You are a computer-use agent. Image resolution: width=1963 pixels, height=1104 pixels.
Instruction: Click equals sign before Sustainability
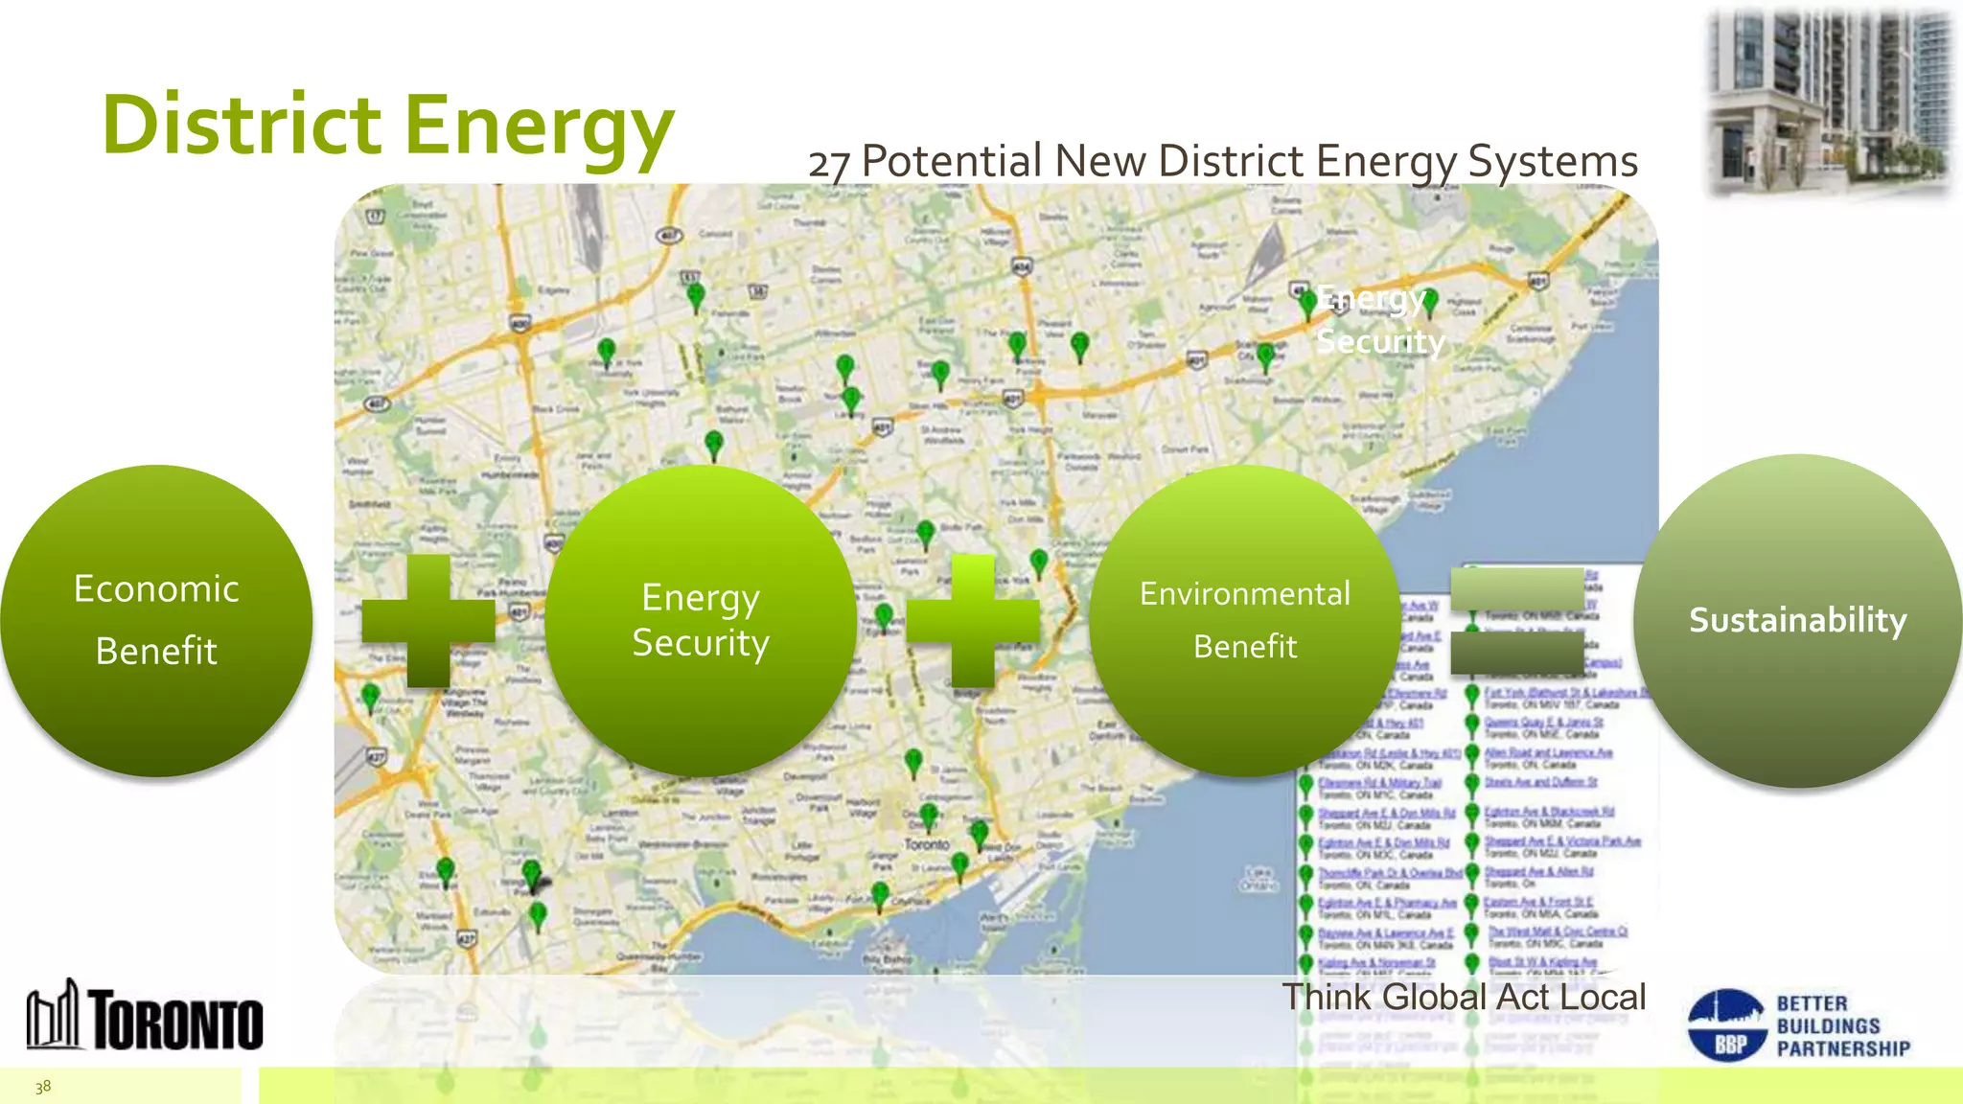point(1517,621)
